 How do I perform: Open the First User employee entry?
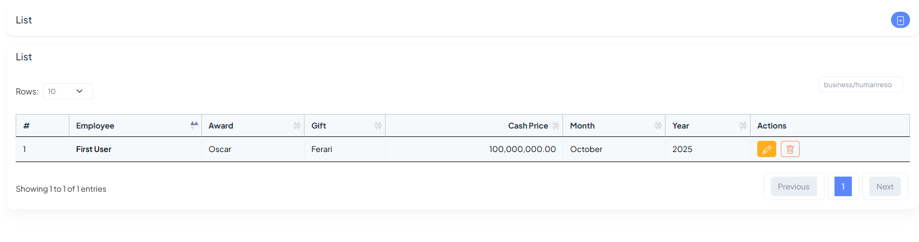click(93, 149)
